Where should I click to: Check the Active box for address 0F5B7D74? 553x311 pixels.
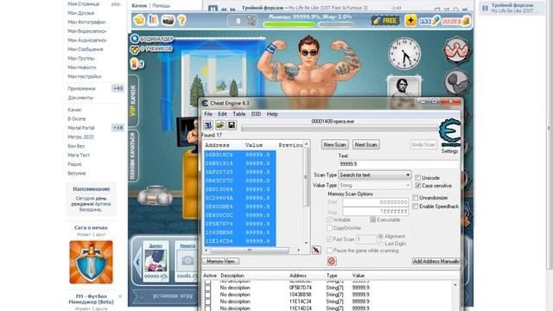coord(207,288)
